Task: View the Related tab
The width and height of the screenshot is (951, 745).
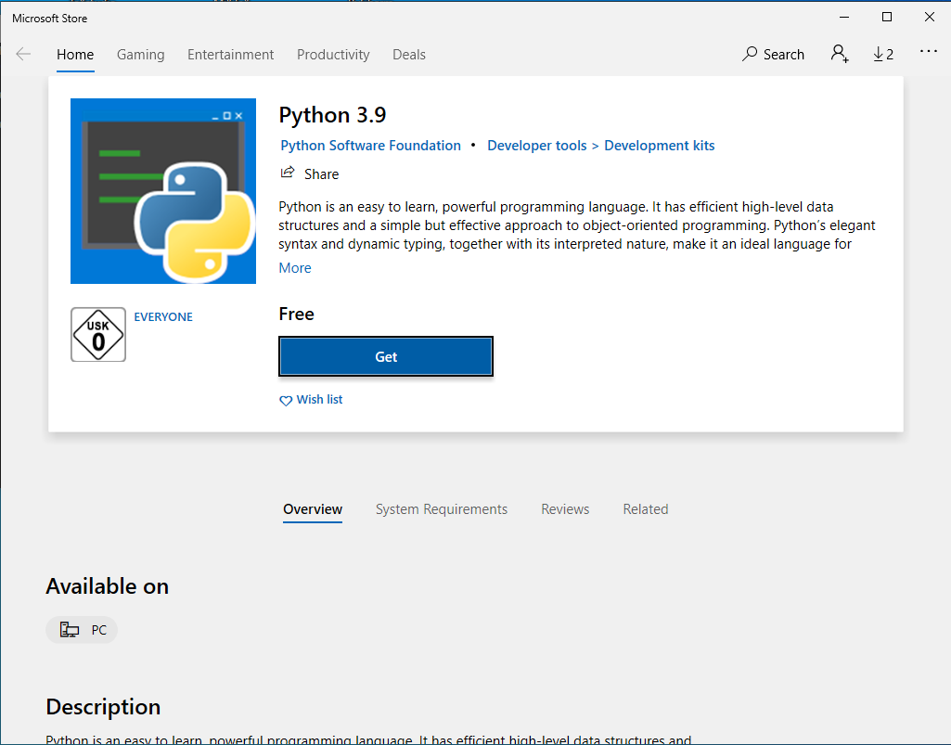Action: click(646, 509)
